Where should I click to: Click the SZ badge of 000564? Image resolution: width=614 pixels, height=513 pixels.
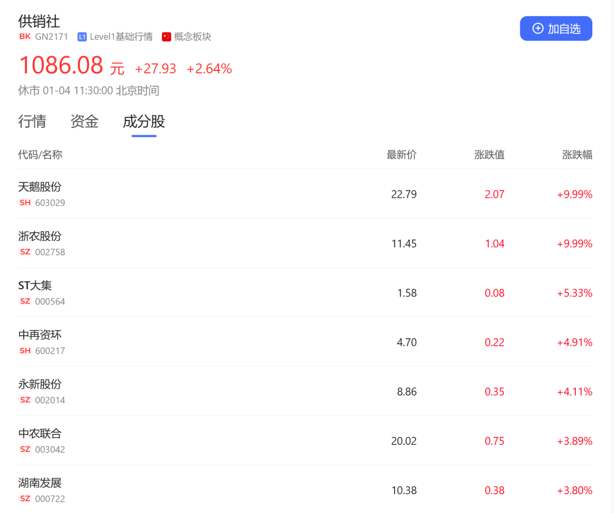[x=25, y=301]
